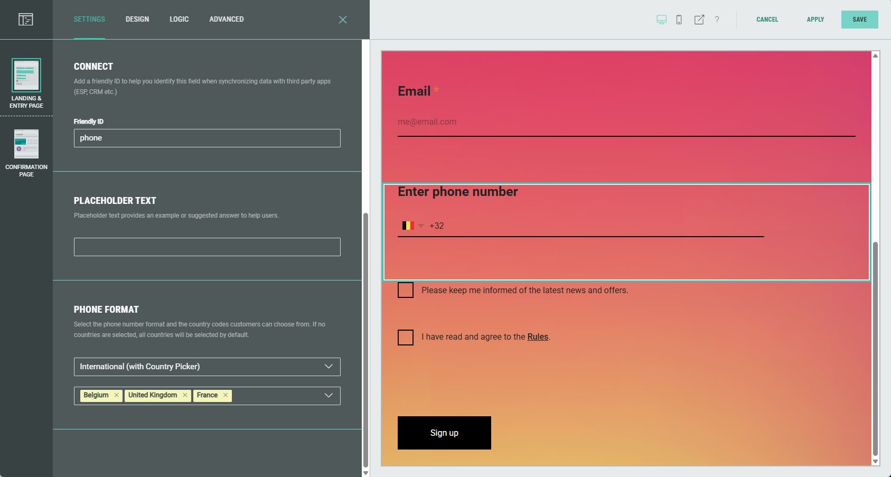Tick the agree to Rules checkbox
This screenshot has width=891, height=477.
pyautogui.click(x=406, y=337)
